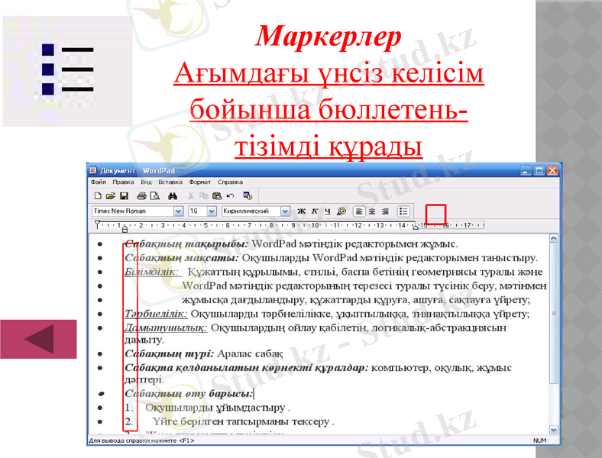Click the WordPad title bar icon
Viewport: 602px width, 458px height.
click(93, 170)
